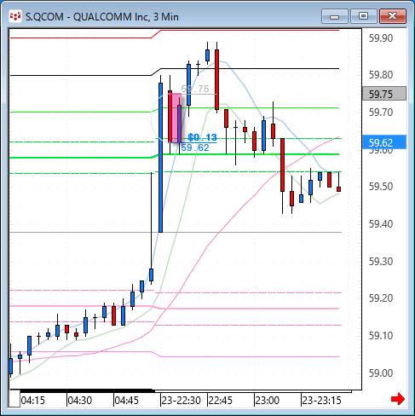Click the 23:00 time axis label
The height and width of the screenshot is (416, 415).
[x=268, y=401]
